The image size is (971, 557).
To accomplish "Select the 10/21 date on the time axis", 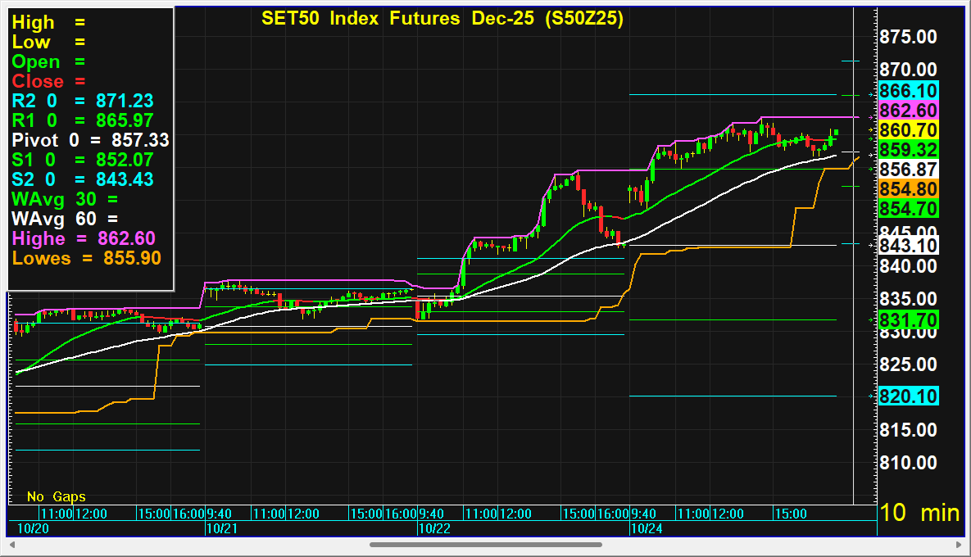I will pyautogui.click(x=218, y=529).
